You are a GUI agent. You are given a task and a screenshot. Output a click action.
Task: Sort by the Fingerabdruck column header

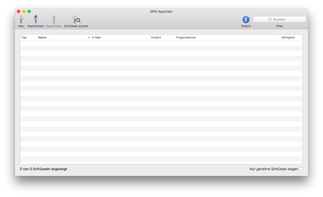pos(227,37)
